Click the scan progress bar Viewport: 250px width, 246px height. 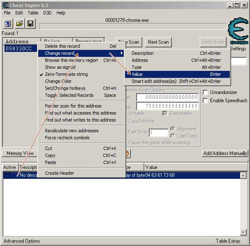click(x=133, y=26)
